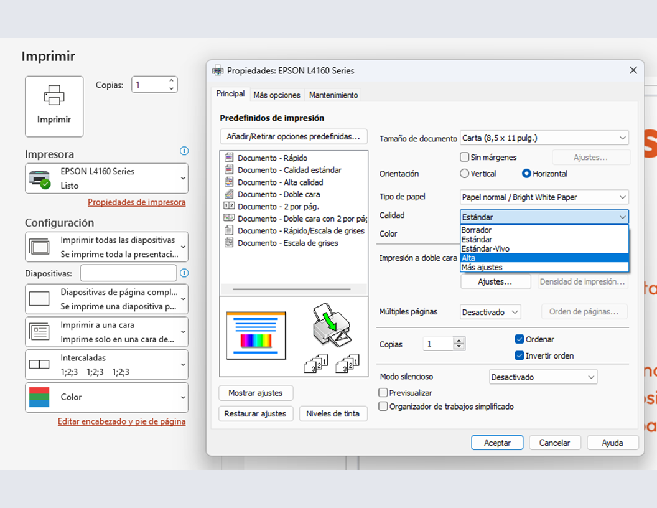Expand the Intercaladas dropdown
The width and height of the screenshot is (657, 508).
tap(106, 365)
